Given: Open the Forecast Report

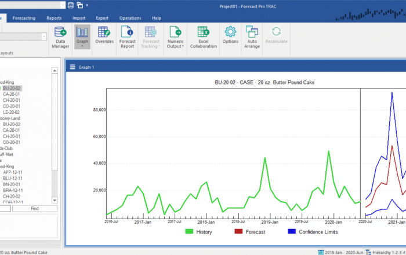Looking at the screenshot, I should point(127,37).
